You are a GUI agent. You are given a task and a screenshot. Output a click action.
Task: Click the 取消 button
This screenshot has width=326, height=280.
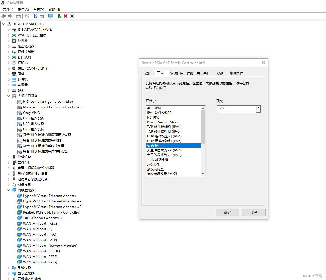tap(254, 212)
